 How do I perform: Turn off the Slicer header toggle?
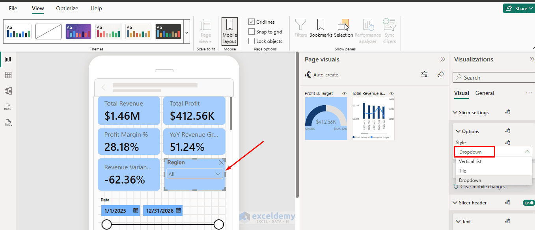point(529,203)
